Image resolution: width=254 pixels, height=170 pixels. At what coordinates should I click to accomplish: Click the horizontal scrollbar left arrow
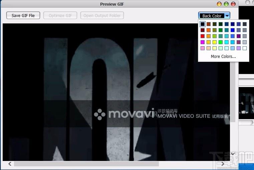[x=10, y=164]
